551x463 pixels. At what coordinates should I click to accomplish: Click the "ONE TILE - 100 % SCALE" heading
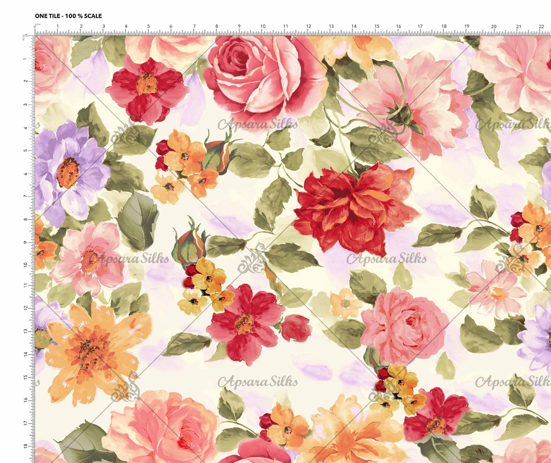pyautogui.click(x=68, y=16)
